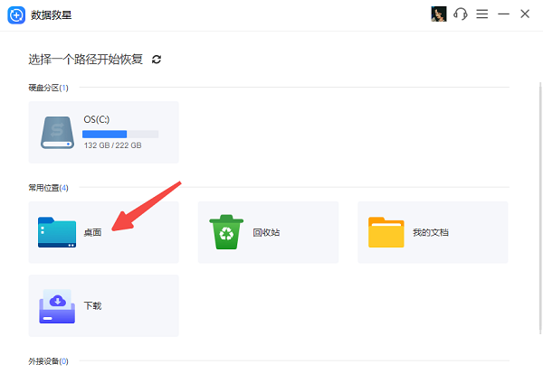Minimize the 数据救星 window
543x383 pixels.
[503, 14]
